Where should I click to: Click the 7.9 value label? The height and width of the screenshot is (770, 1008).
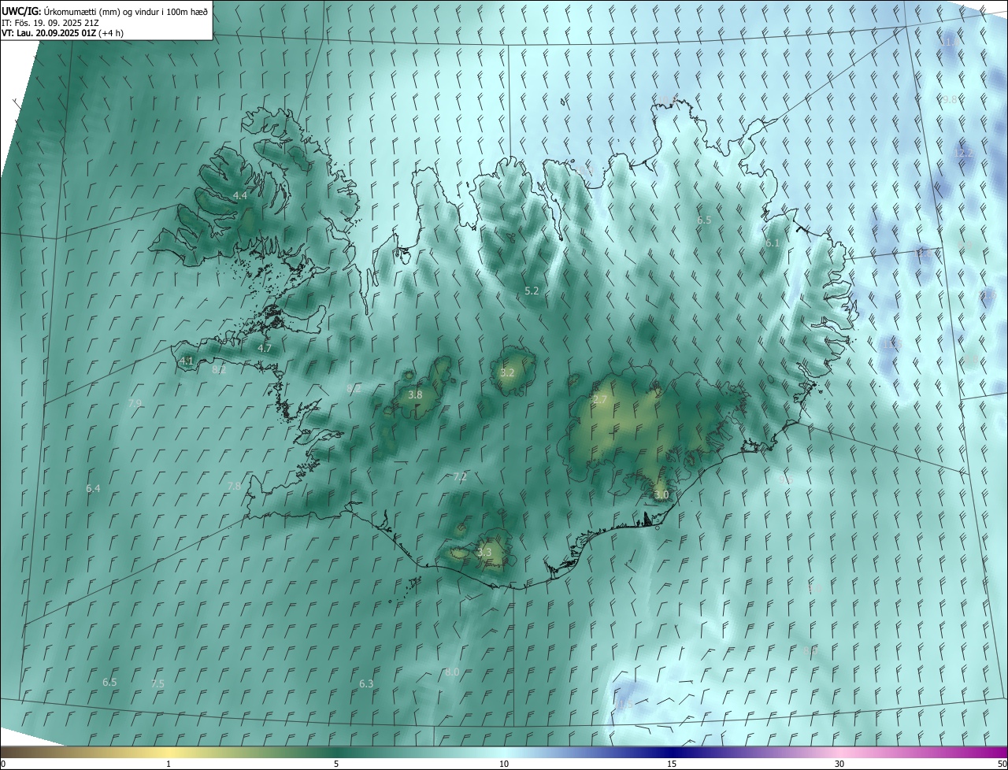[x=135, y=403]
